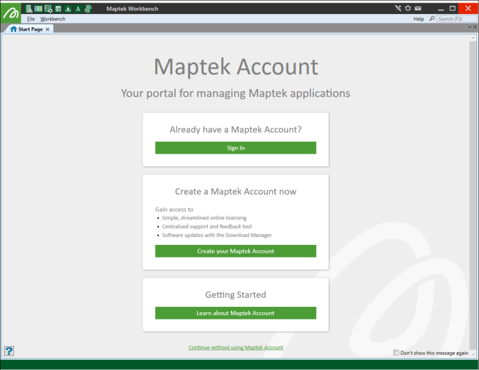Open the Help menu
The height and width of the screenshot is (370, 479).
click(x=418, y=19)
